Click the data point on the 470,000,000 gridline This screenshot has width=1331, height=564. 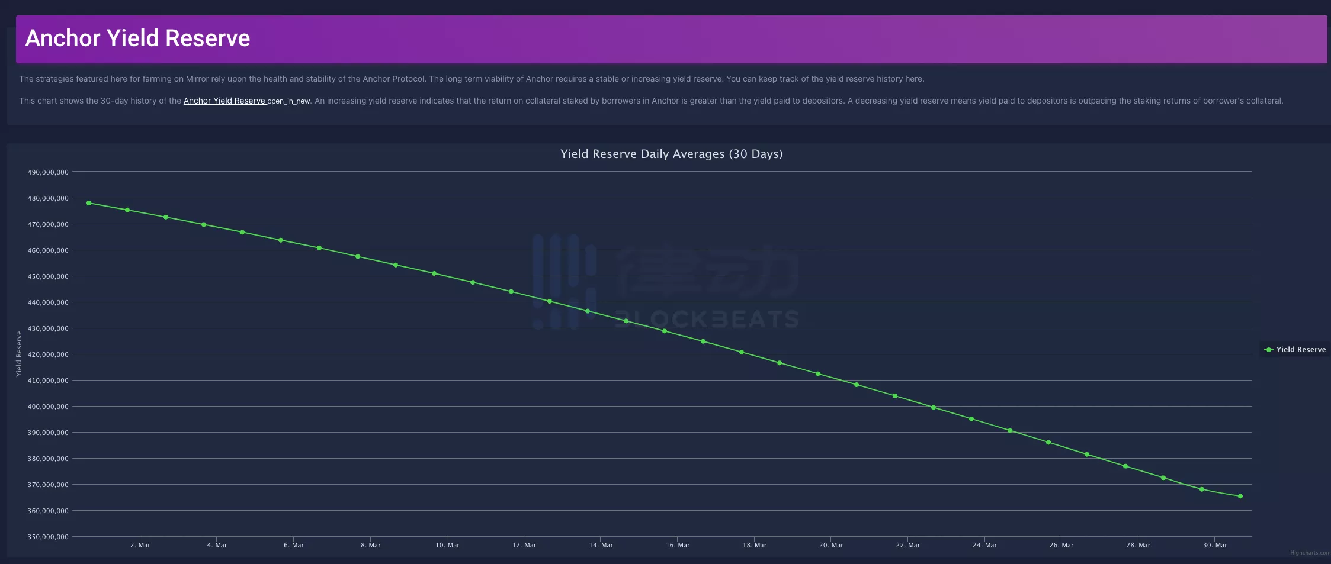pyautogui.click(x=204, y=225)
